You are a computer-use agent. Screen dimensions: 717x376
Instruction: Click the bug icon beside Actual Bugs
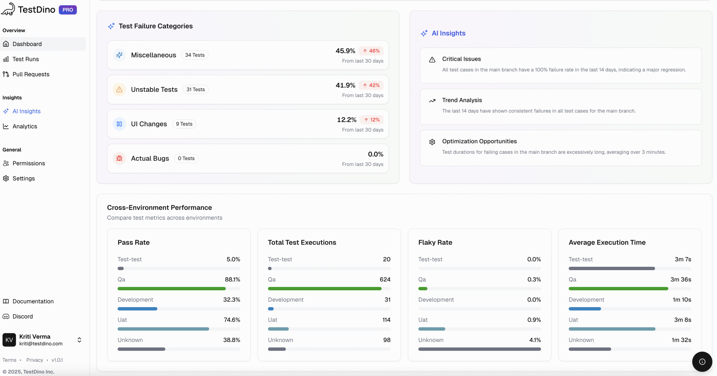119,158
